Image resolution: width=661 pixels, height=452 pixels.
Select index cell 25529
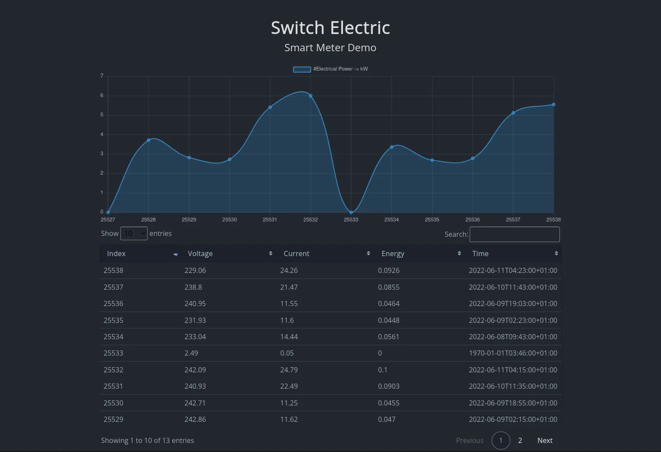[114, 419]
